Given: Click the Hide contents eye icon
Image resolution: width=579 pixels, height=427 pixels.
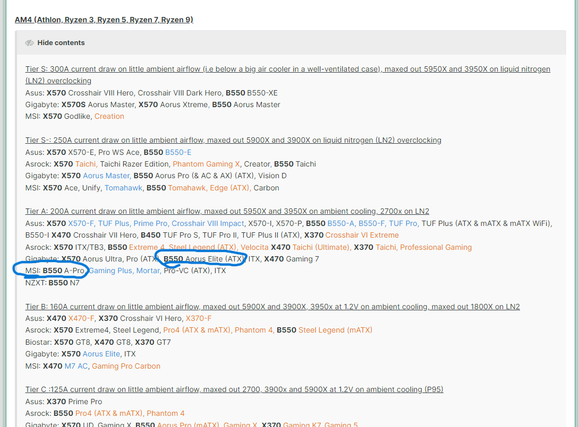Looking at the screenshot, I should point(30,43).
